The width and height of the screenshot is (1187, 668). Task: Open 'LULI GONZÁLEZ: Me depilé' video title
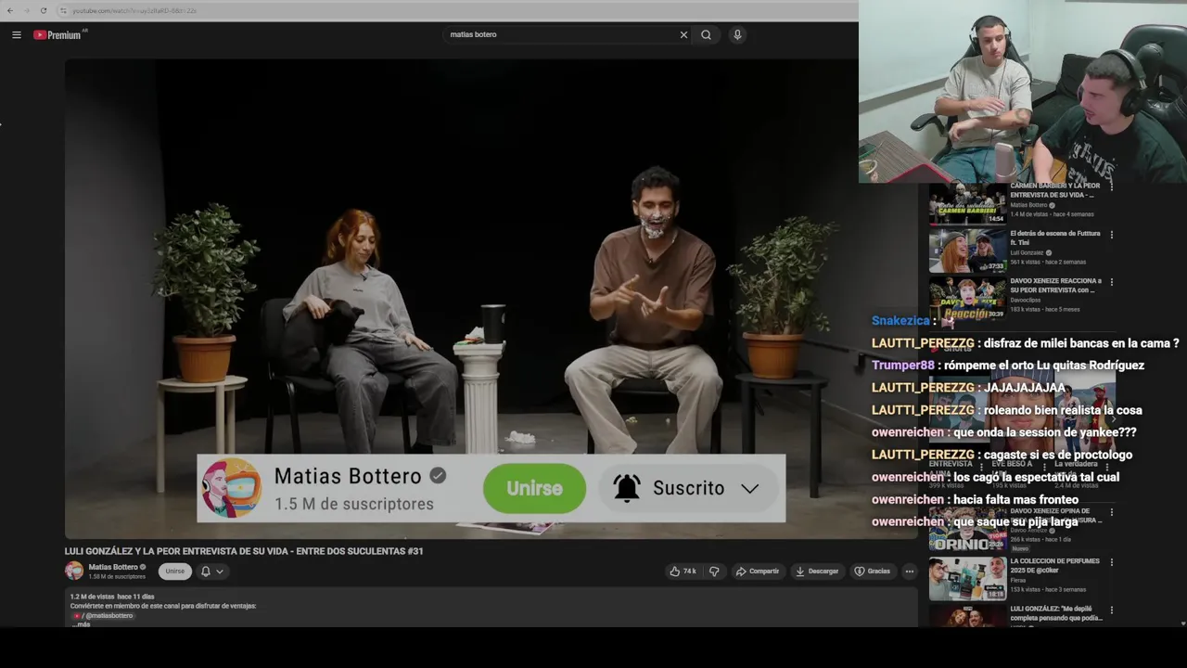click(x=1056, y=612)
